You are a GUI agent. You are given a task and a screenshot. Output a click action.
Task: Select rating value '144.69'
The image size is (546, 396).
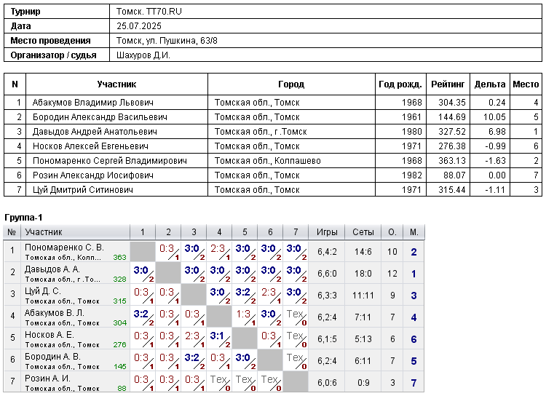tap(452, 117)
